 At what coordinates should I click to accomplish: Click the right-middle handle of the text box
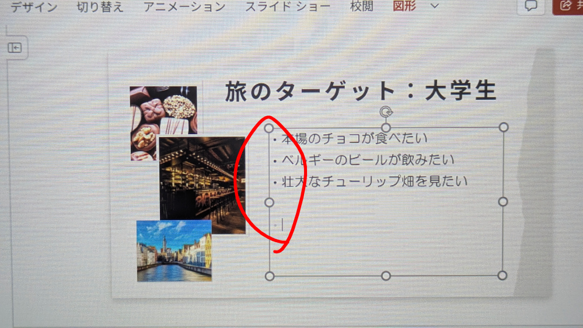tap(502, 201)
